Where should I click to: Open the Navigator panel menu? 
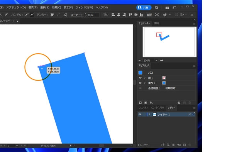tap(194, 24)
